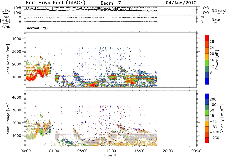
Task: Click the N.Sky legend label
Action: (x=5, y=10)
